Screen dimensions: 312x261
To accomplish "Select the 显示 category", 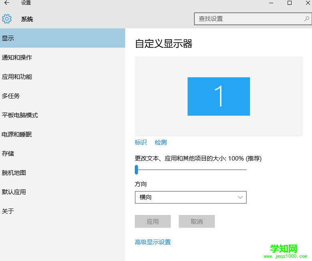I will point(62,38).
